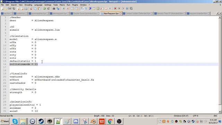Click the Zoom Out toolbar icon
Image resolution: width=222 pixels, height=125 pixels.
(x=68, y=9)
